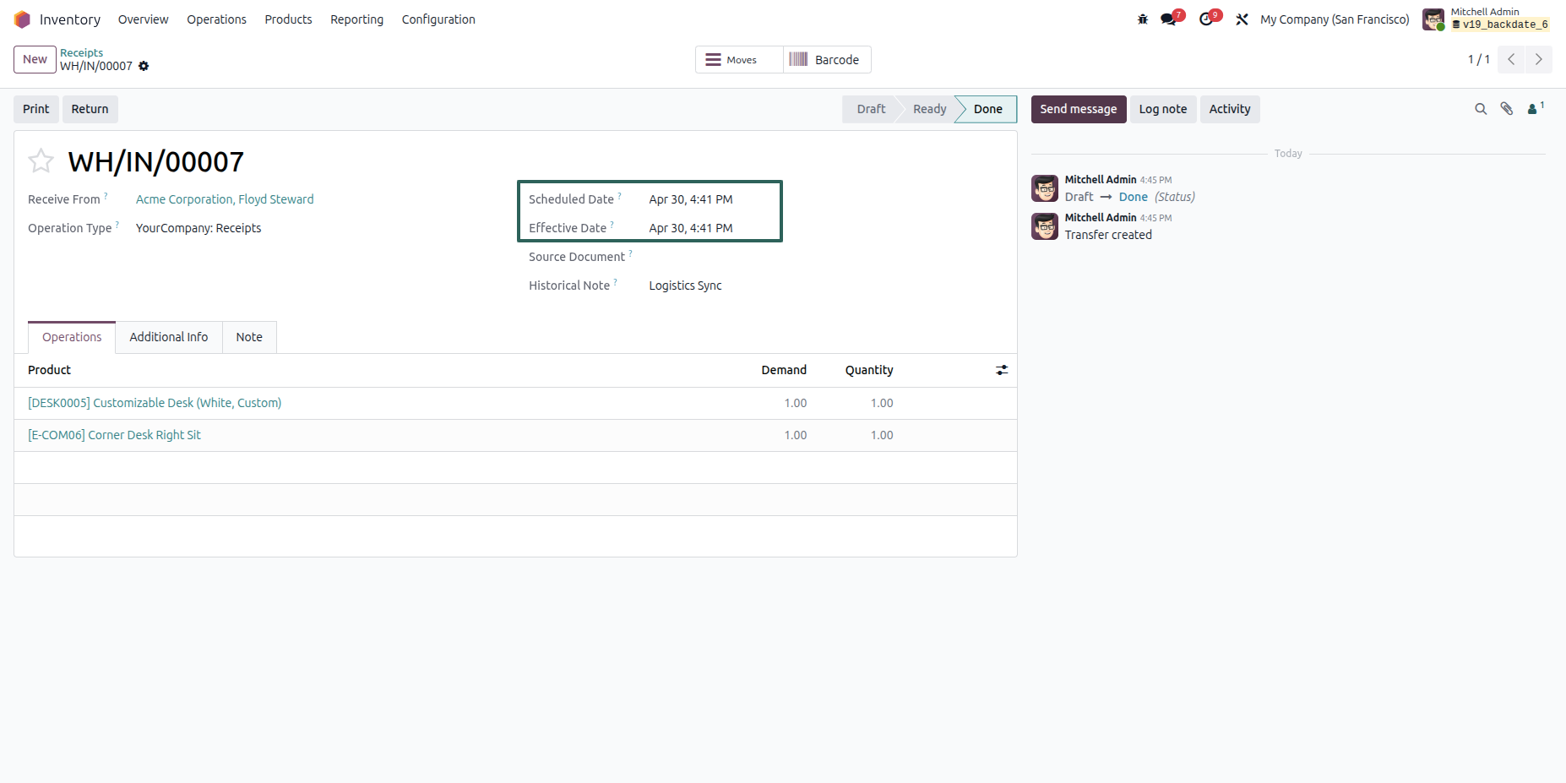
Task: Go to next record arrow
Action: pyautogui.click(x=1538, y=59)
